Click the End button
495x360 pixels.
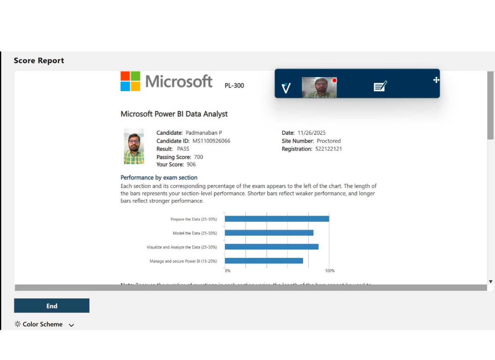tap(52, 306)
